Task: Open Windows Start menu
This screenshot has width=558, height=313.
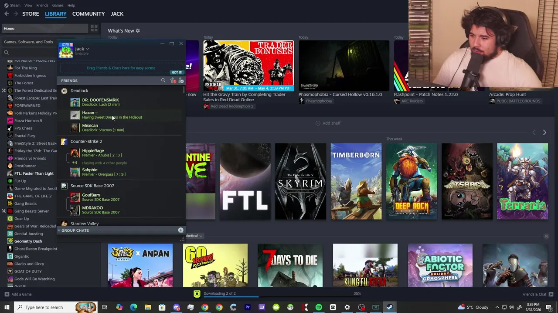Action: (7, 307)
